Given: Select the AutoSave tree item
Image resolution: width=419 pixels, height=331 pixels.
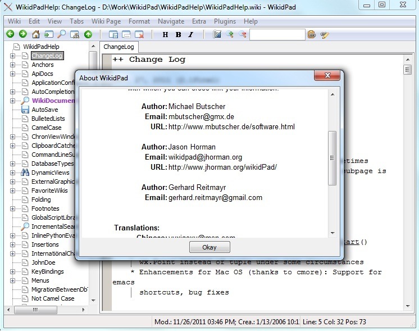Looking at the screenshot, I should click(44, 110).
